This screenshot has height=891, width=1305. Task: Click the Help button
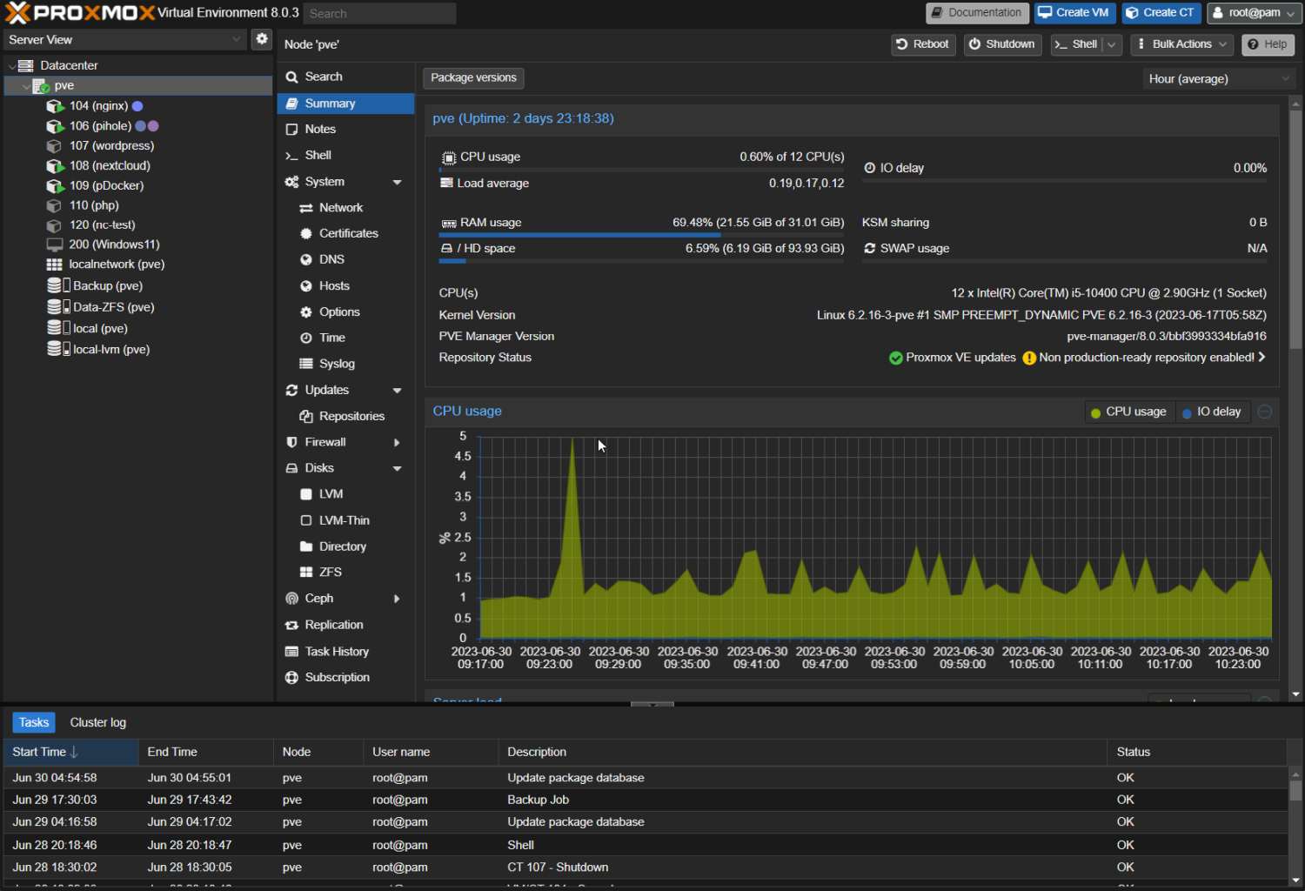point(1268,44)
